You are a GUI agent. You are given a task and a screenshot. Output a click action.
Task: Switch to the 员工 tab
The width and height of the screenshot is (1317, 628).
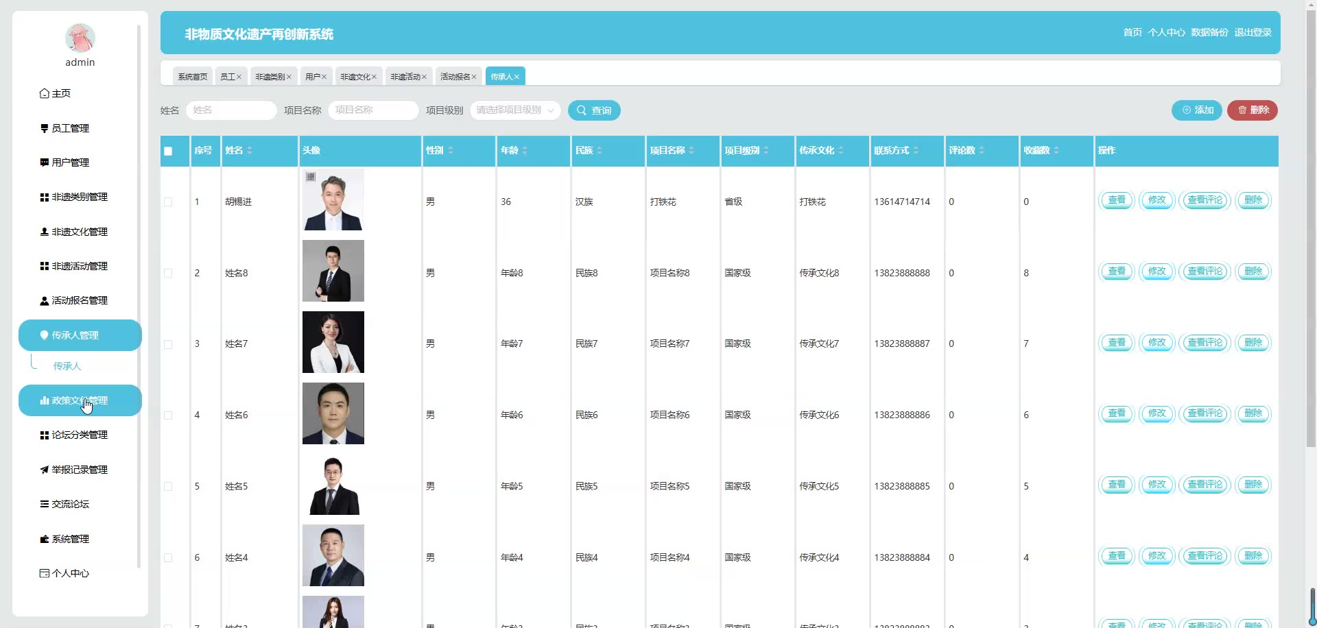coord(228,77)
